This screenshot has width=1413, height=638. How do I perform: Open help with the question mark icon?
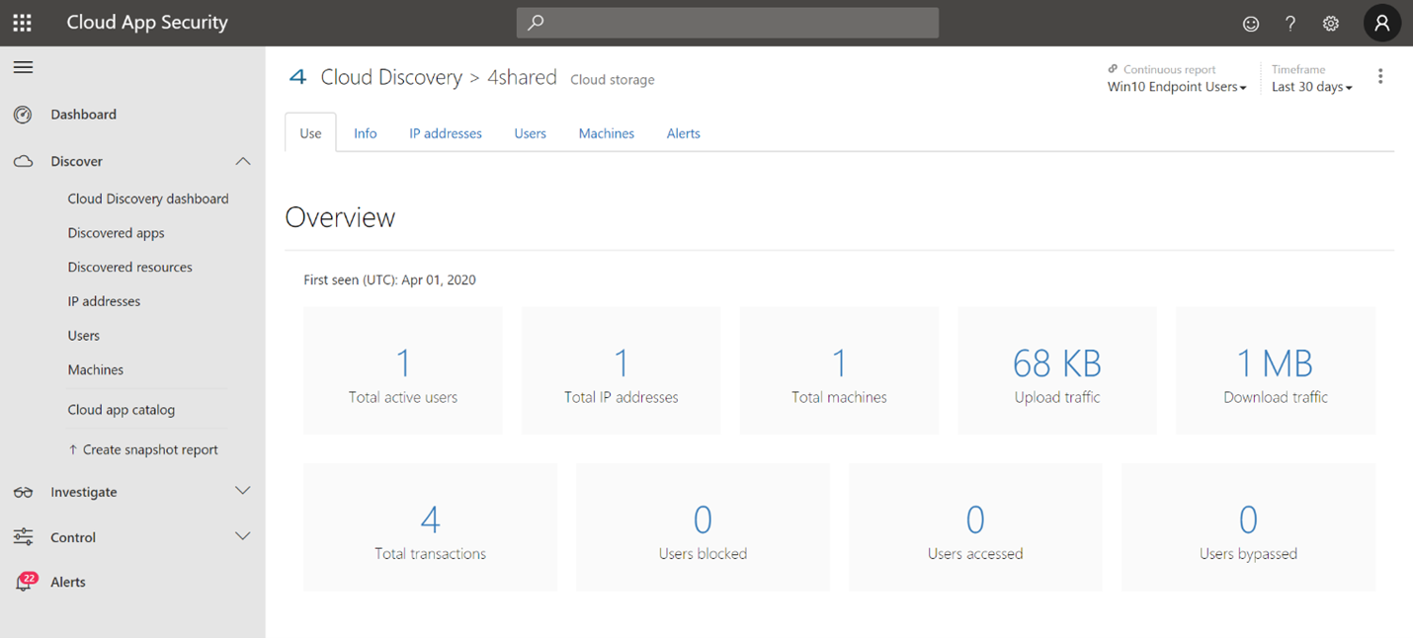tap(1290, 23)
